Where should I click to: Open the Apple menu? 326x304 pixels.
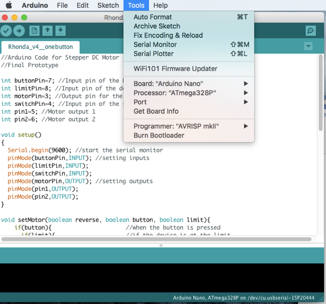9,5
